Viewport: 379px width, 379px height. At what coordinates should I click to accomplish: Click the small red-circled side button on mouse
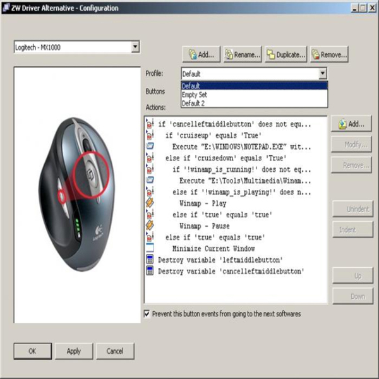pos(62,196)
